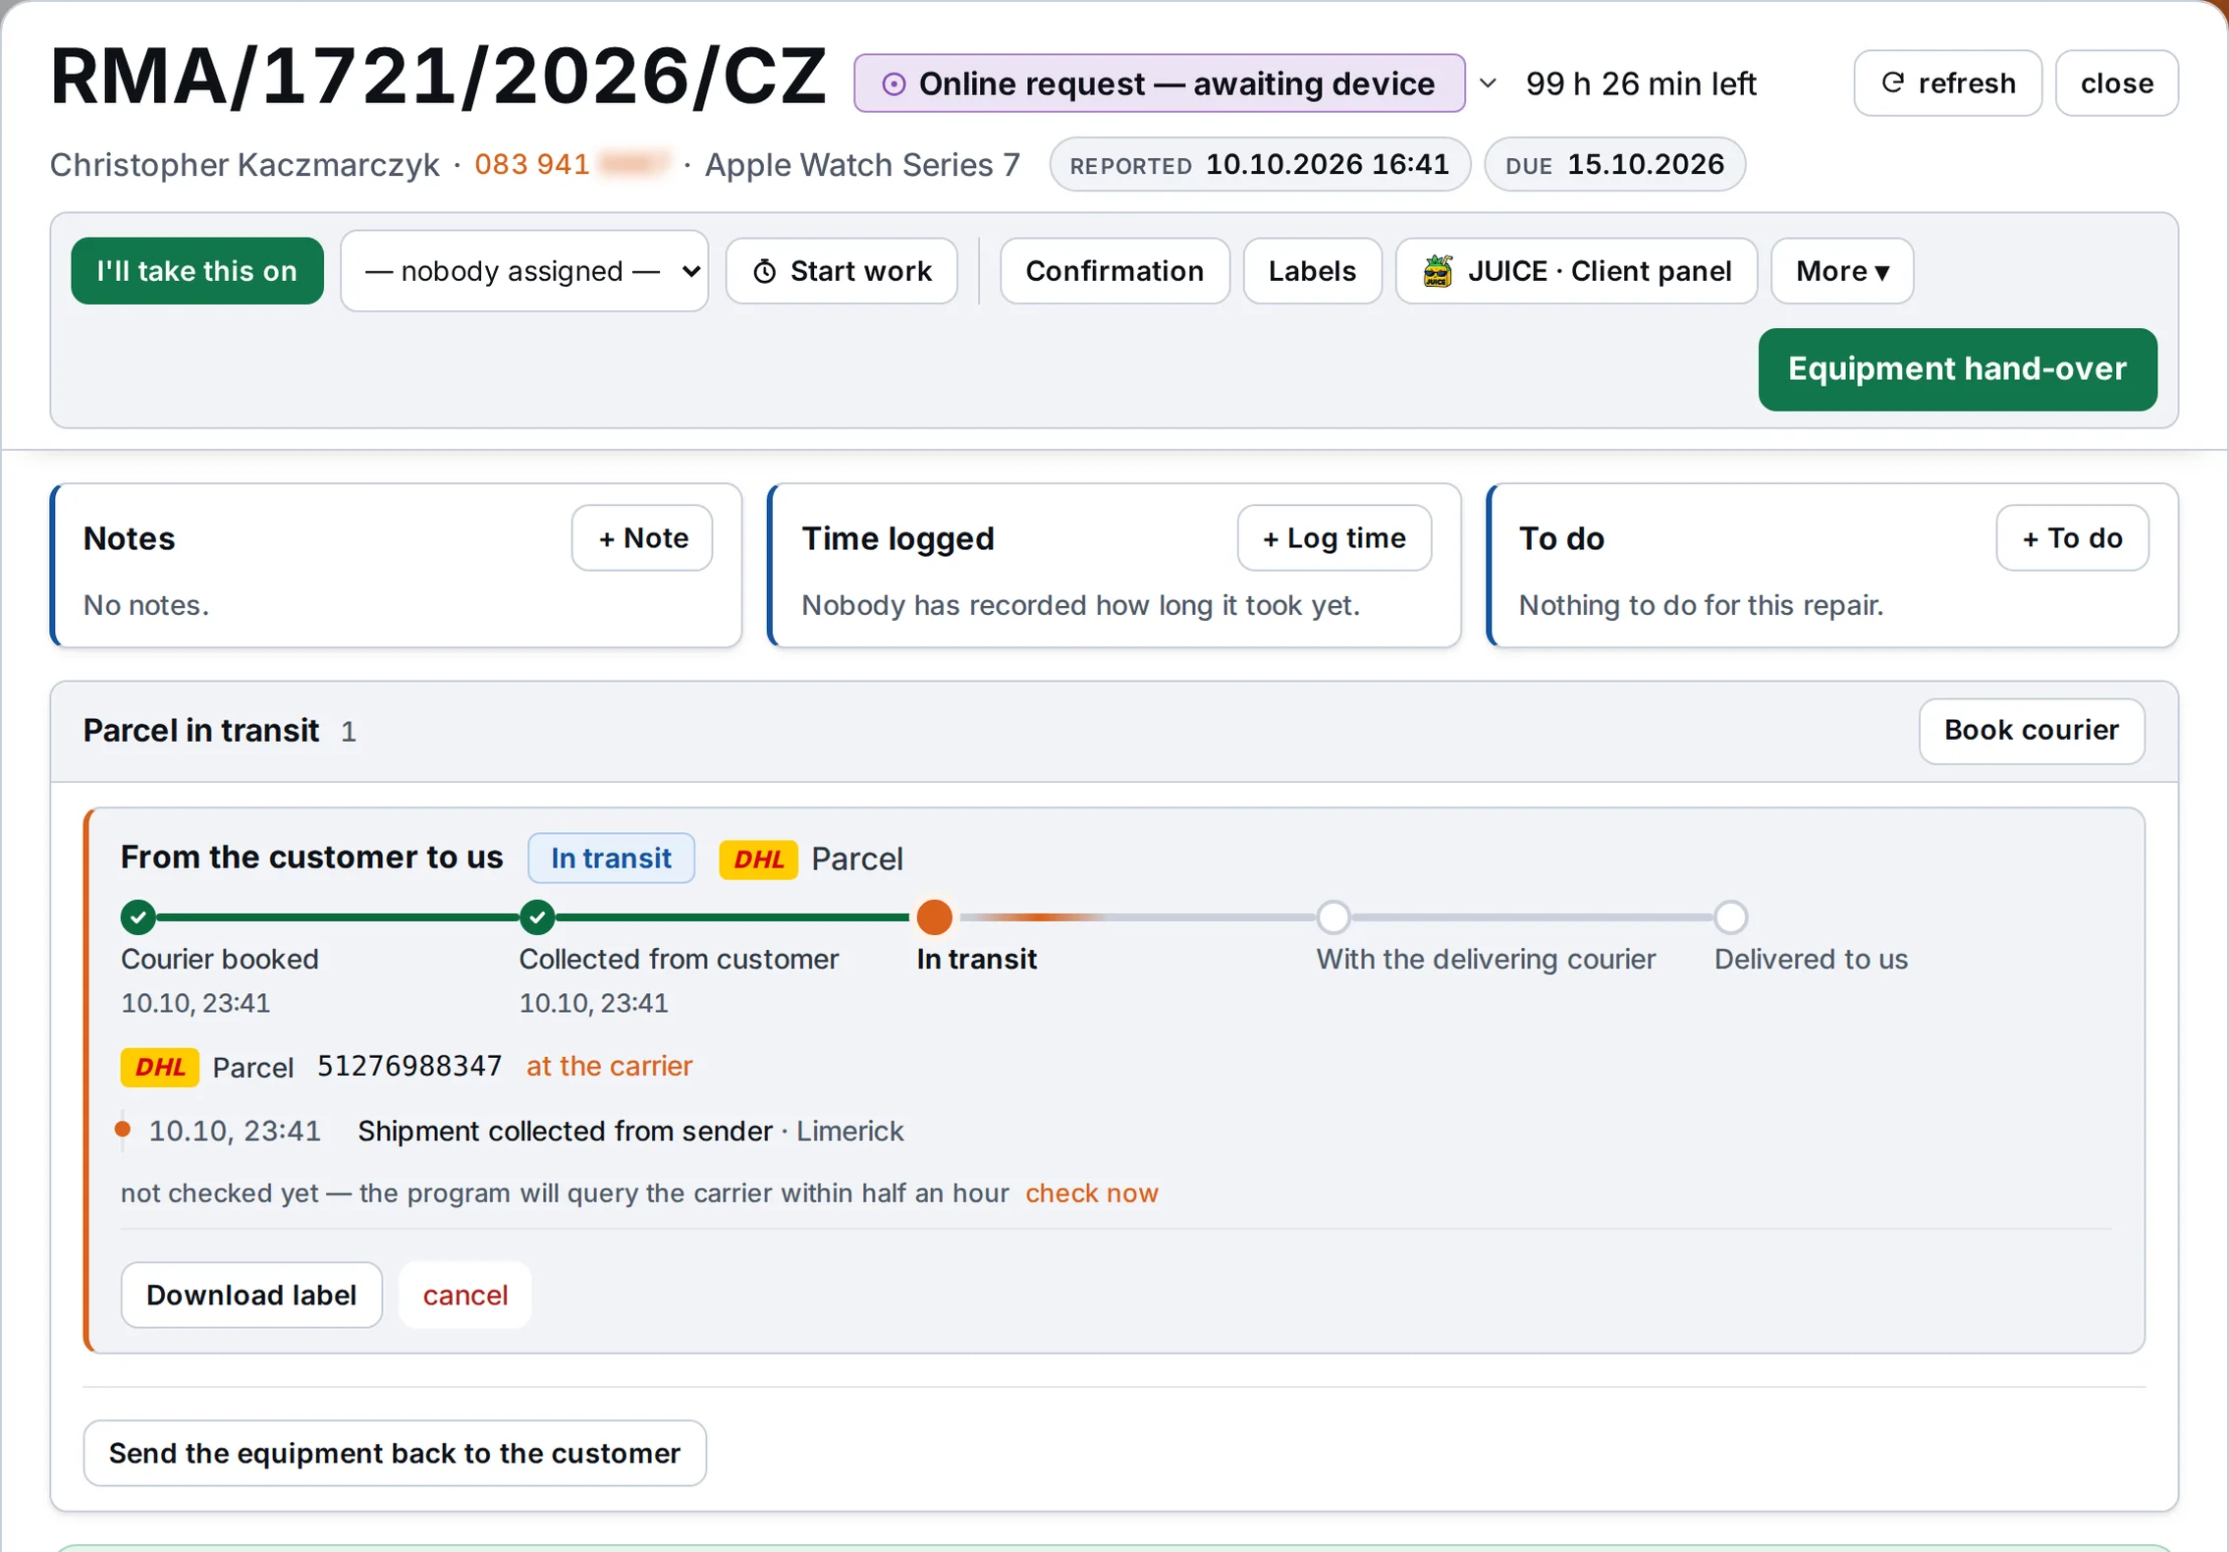Screen dimensions: 2229x1552
Task: Open the nobody assigned dropdown
Action: tap(524, 271)
